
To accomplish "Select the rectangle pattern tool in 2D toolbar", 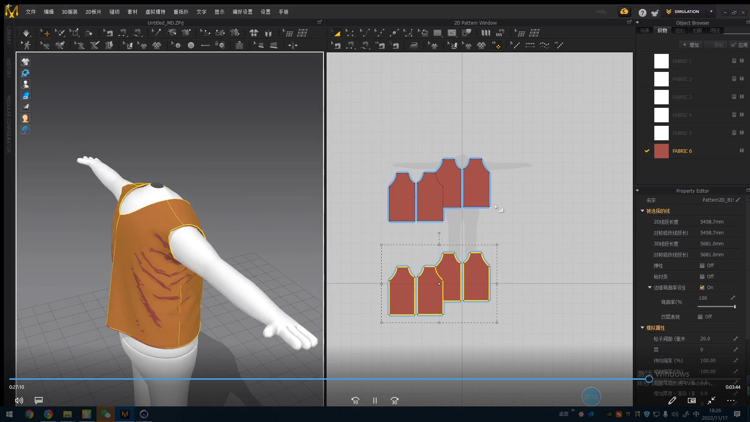I will tap(437, 33).
